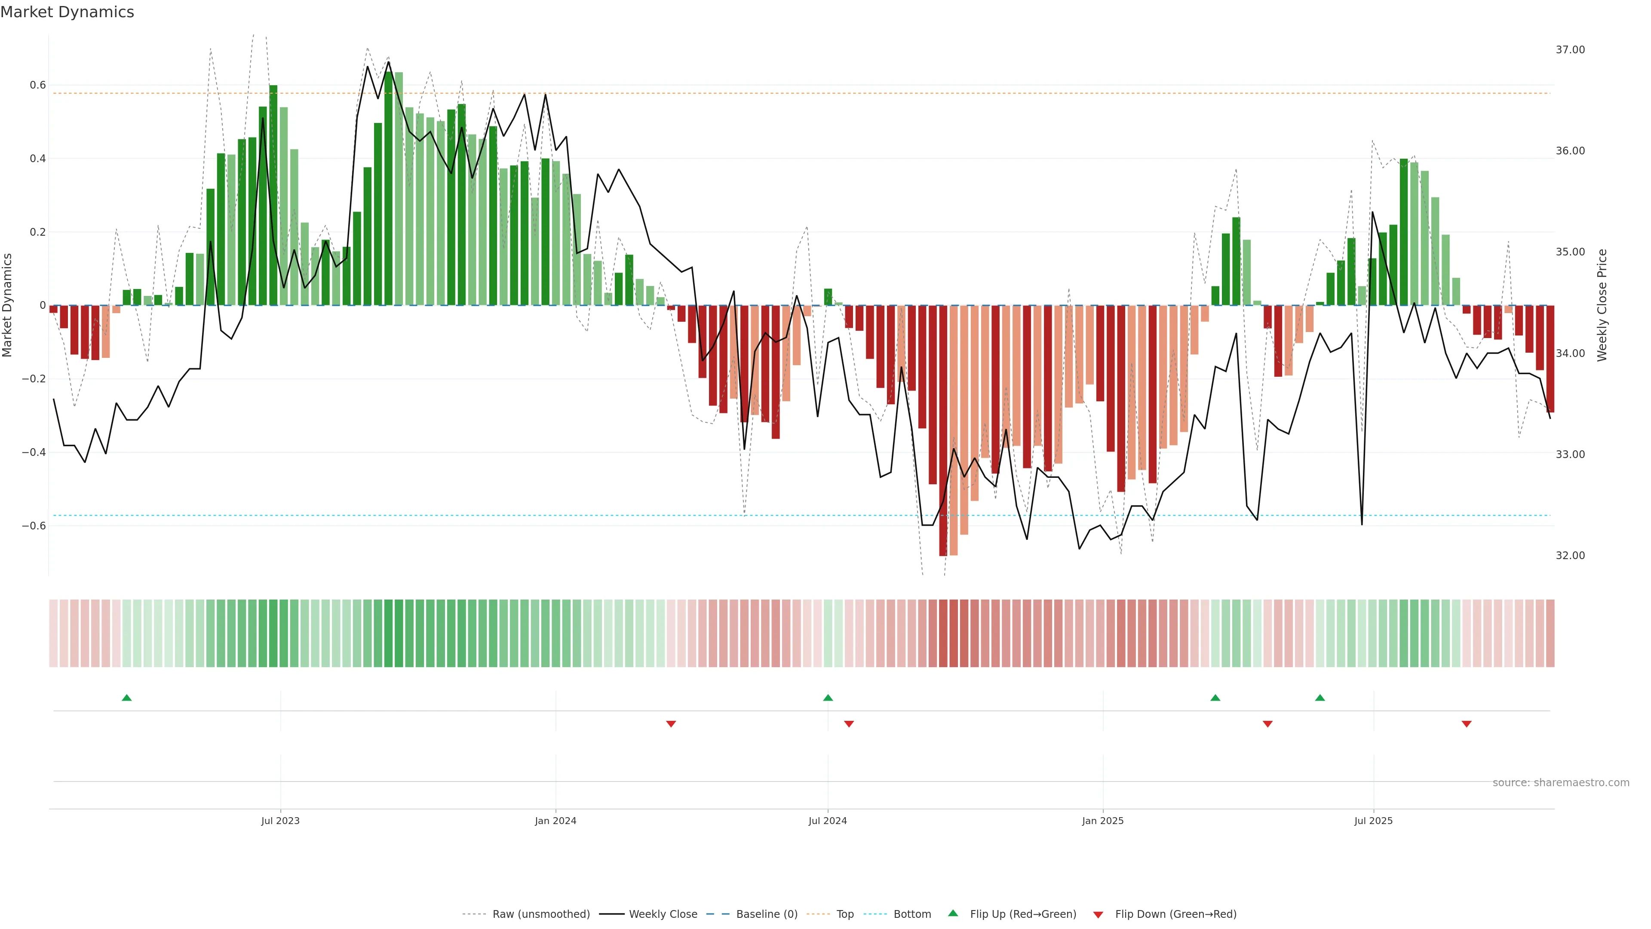1651x929 pixels.
Task: Click the red flip-down marker after Jul 2024
Action: coord(849,724)
